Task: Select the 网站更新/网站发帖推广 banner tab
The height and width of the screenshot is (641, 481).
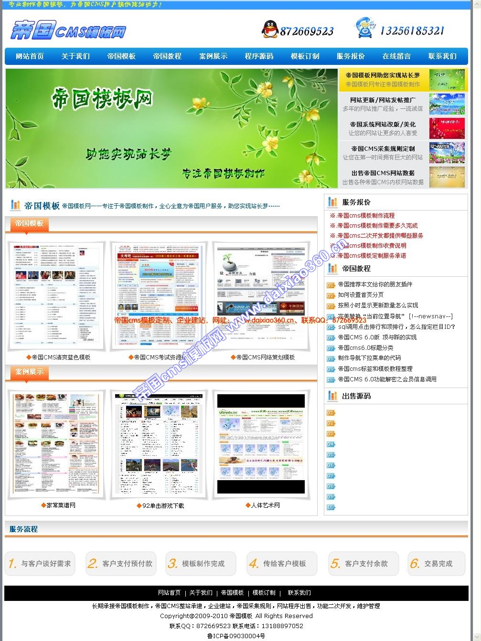Action: (403, 104)
